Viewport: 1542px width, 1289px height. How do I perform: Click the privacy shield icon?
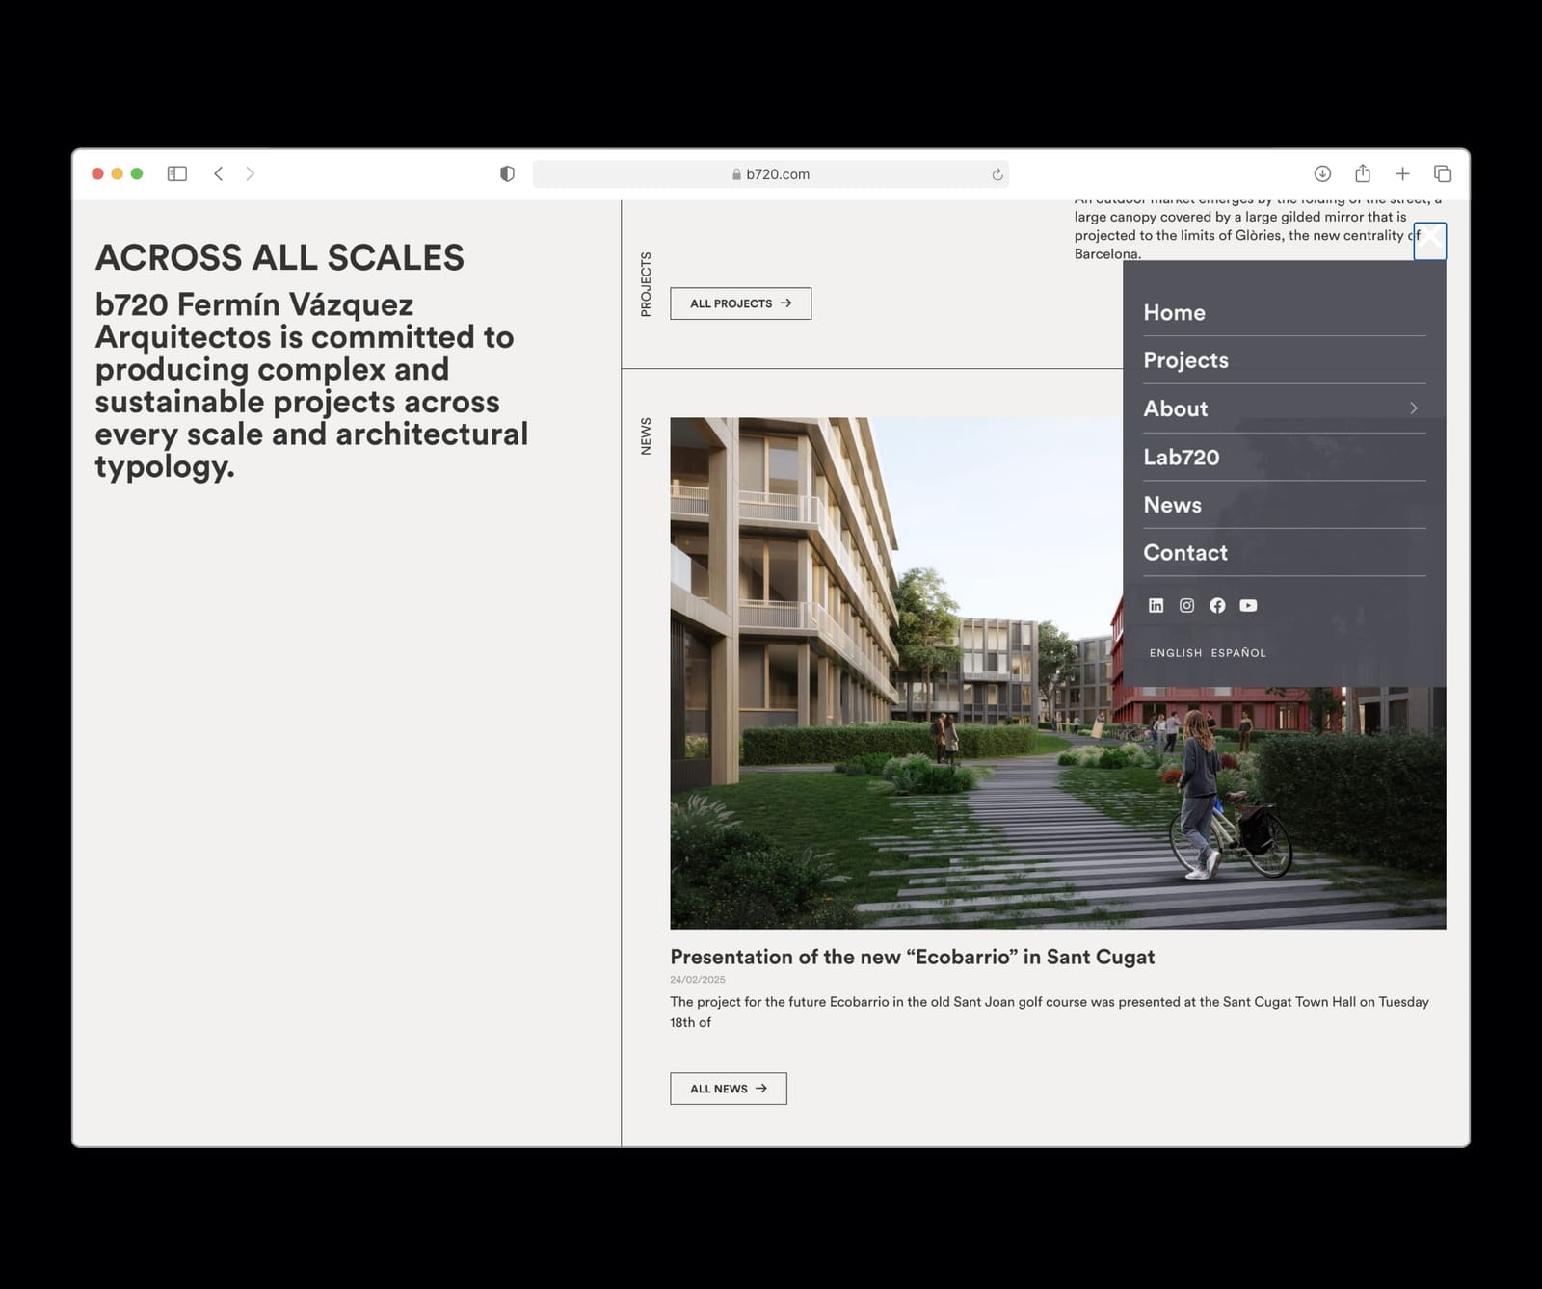507,173
